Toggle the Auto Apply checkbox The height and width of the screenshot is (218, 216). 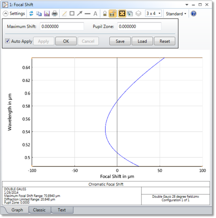tap(8, 41)
